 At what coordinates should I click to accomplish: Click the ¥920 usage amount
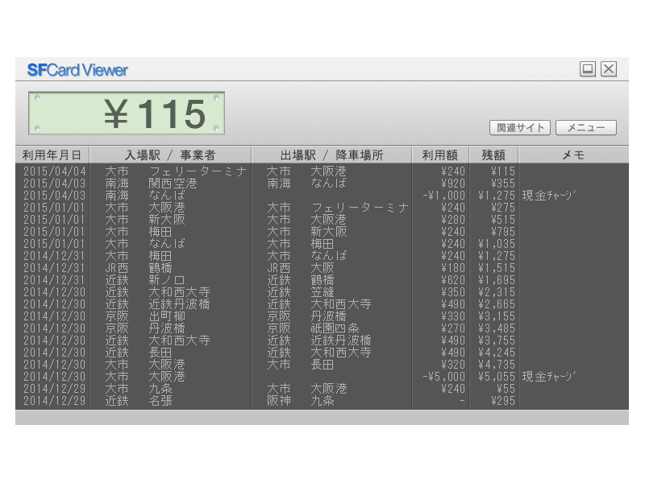pyautogui.click(x=453, y=184)
